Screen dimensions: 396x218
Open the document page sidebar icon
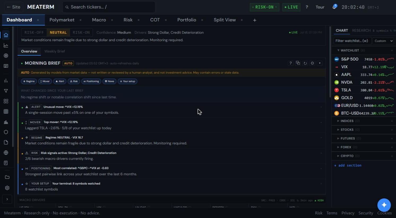pos(6,142)
